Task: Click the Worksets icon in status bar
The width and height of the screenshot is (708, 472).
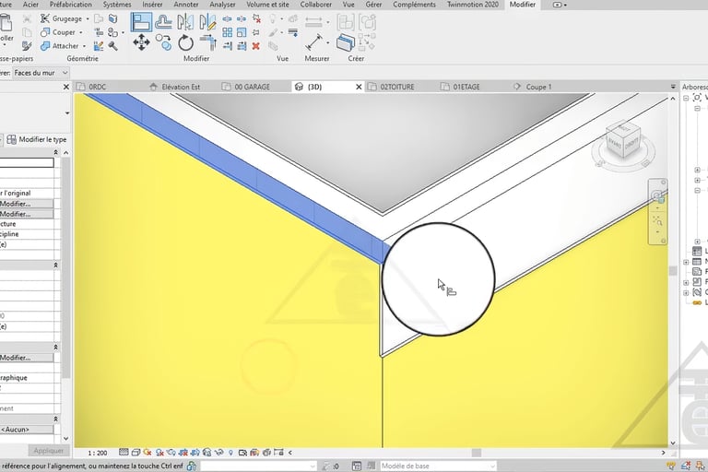Action: point(192,466)
